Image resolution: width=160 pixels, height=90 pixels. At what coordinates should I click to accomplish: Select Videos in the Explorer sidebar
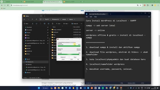[x=28, y=38]
